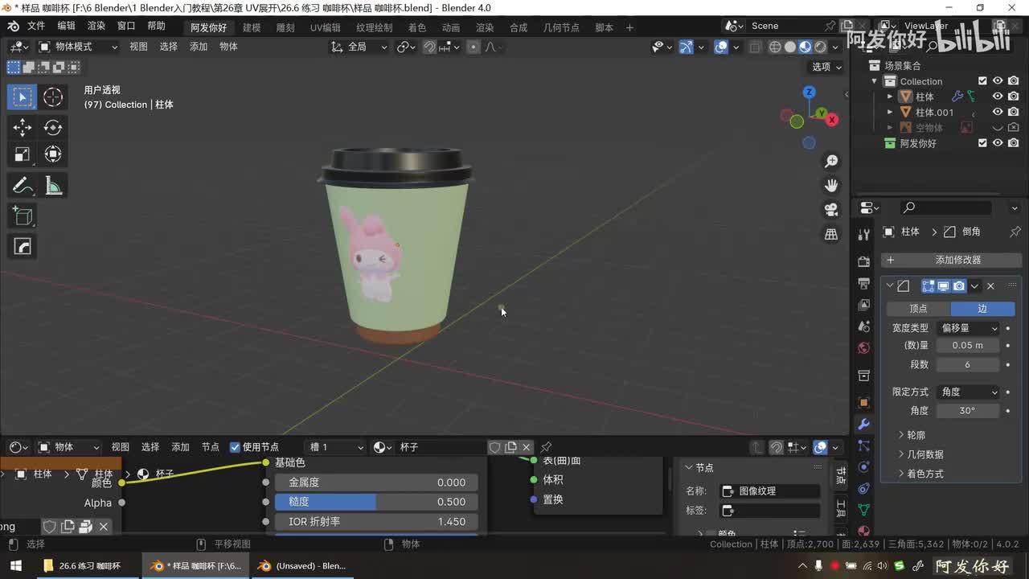Select 边 bevel mode button
This screenshot has width=1029, height=579.
point(982,309)
